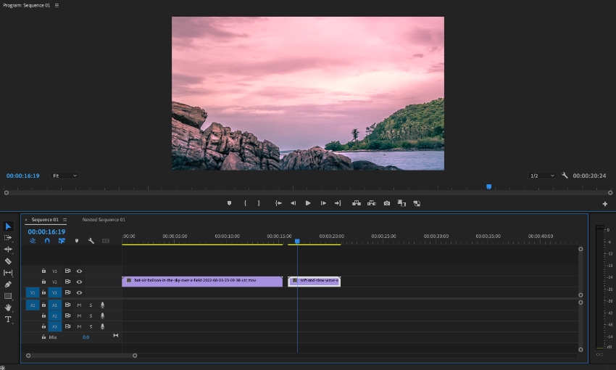Click the Lift button
The image size is (616, 370).
tap(357, 203)
